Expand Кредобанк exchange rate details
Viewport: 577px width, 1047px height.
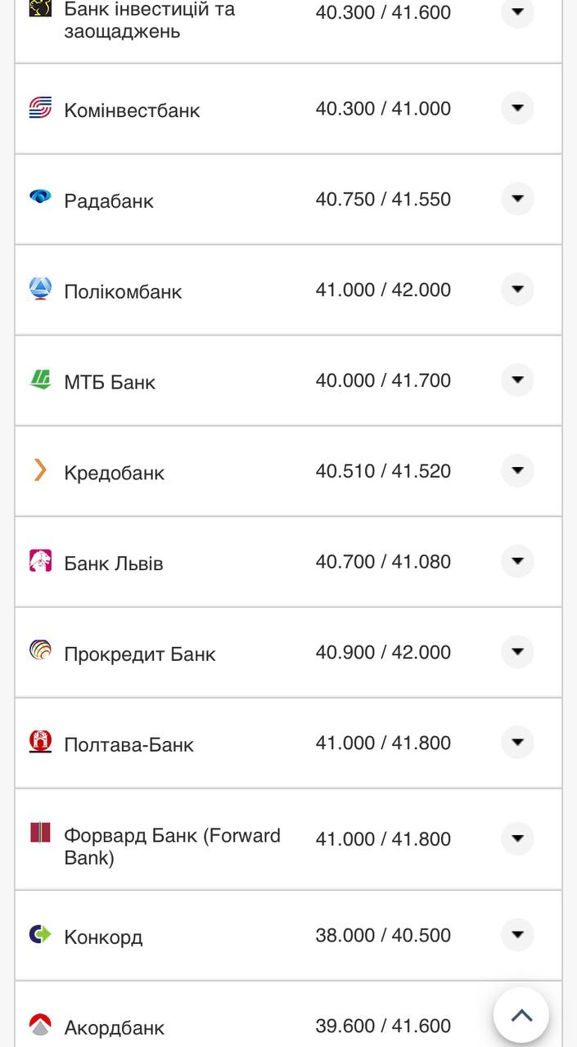tap(517, 470)
